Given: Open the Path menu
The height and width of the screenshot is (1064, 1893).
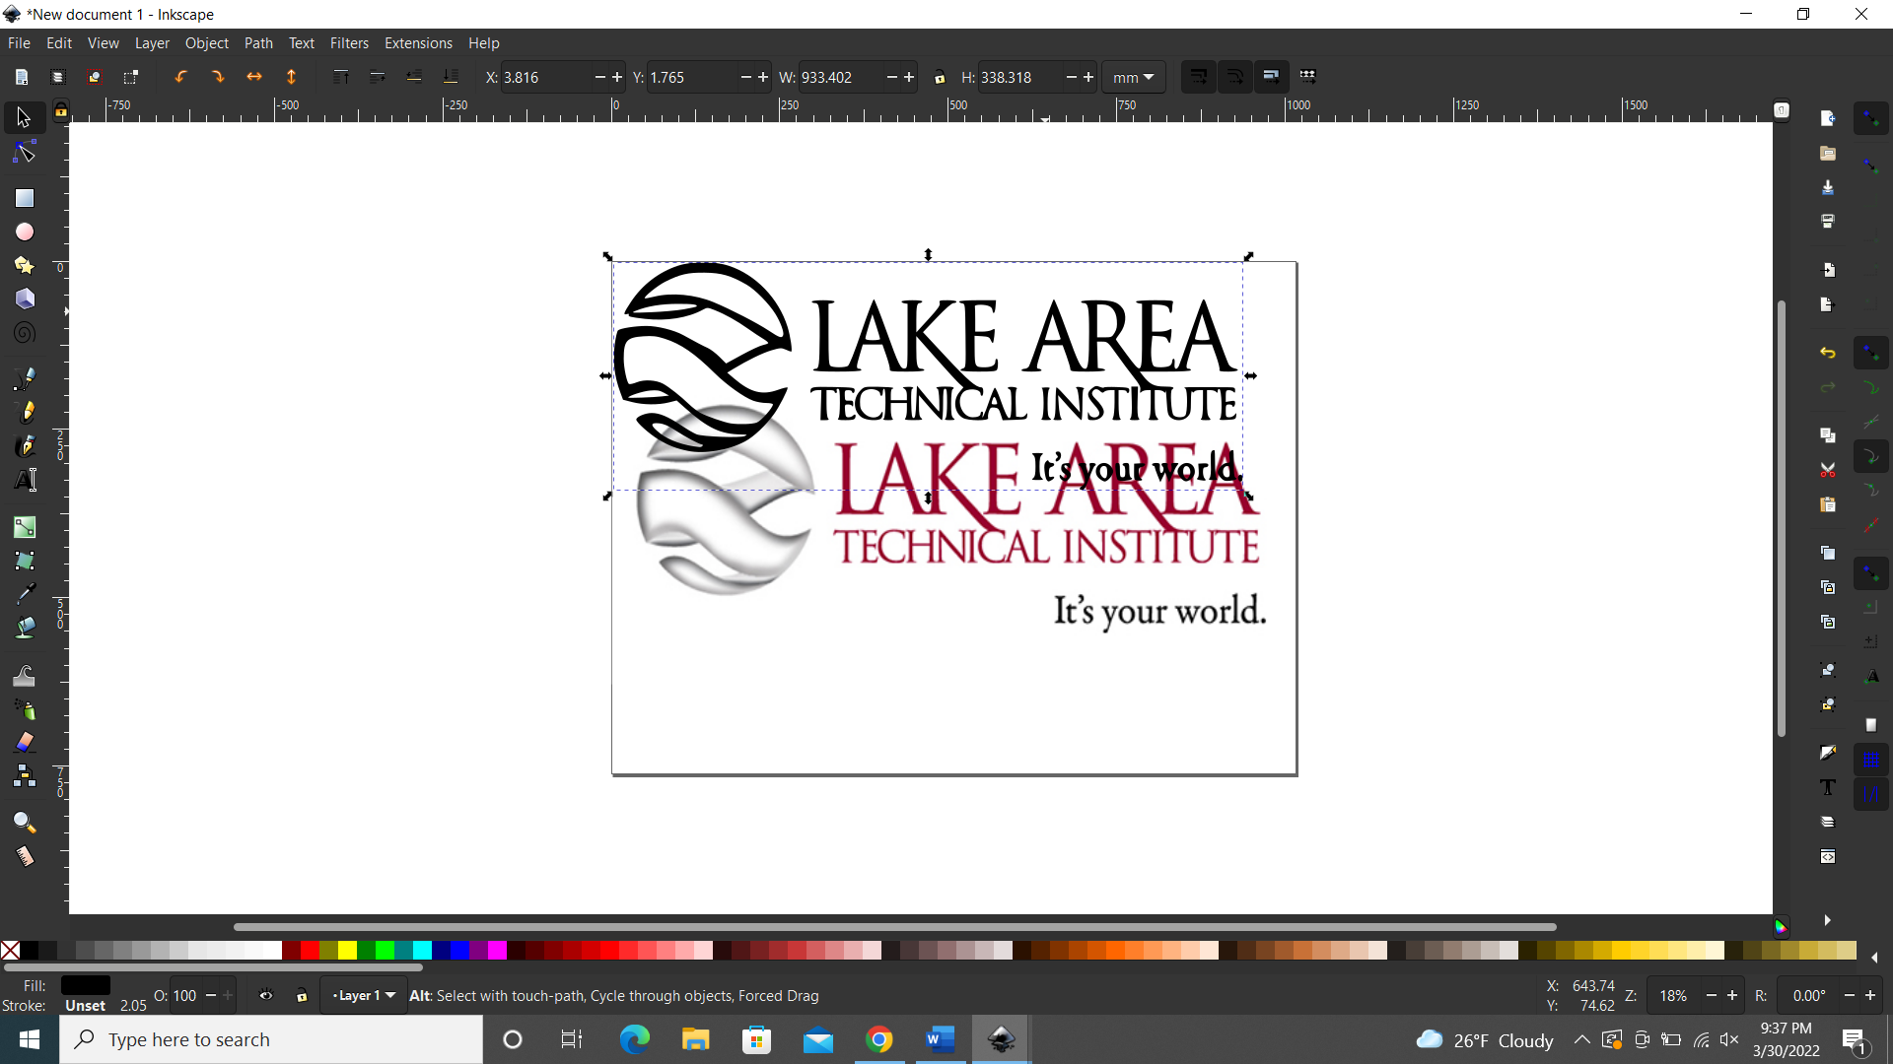Looking at the screenshot, I should point(258,43).
